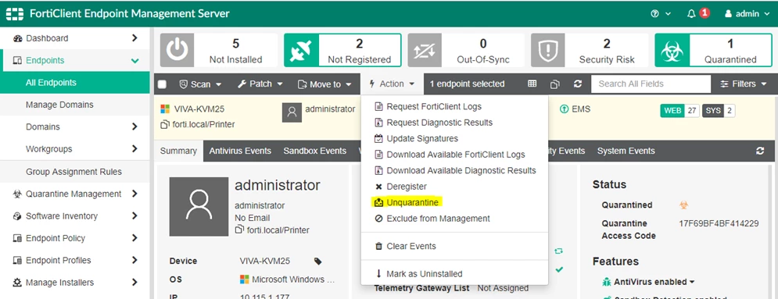The width and height of the screenshot is (778, 299).
Task: Expand the Workgroups chevron
Action: pyautogui.click(x=134, y=149)
